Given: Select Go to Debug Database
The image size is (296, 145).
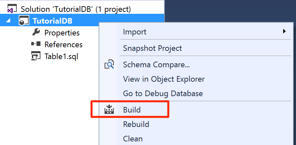Looking at the screenshot, I should tap(163, 93).
